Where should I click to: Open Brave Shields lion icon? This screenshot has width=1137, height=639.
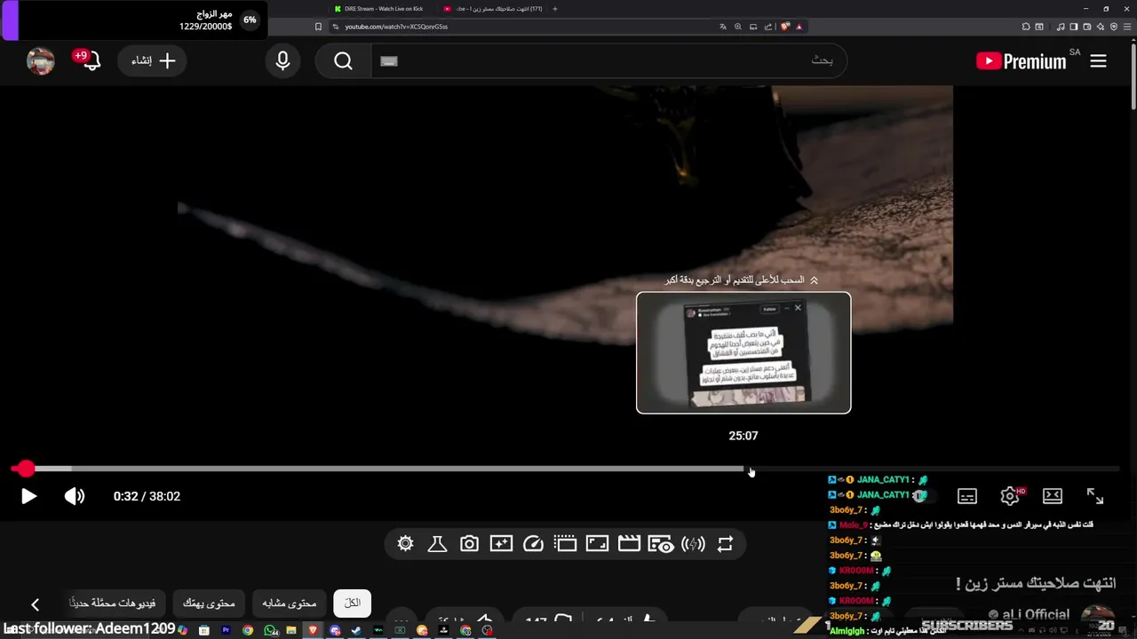pyautogui.click(x=785, y=27)
